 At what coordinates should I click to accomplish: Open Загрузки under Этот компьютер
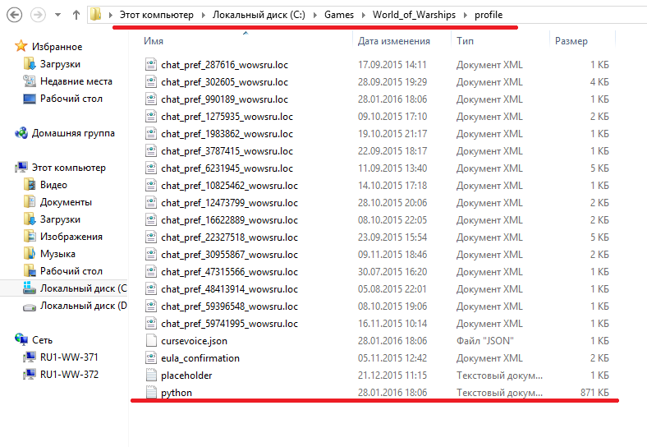coord(60,219)
